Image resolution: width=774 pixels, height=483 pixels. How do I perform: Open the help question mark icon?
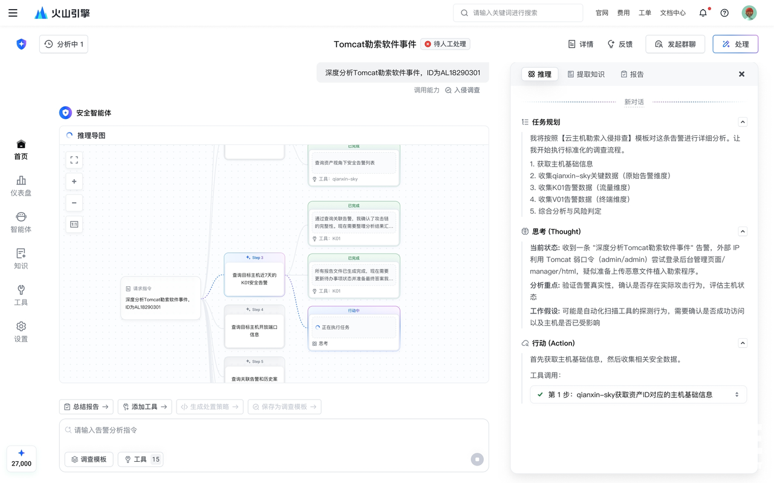tap(724, 13)
